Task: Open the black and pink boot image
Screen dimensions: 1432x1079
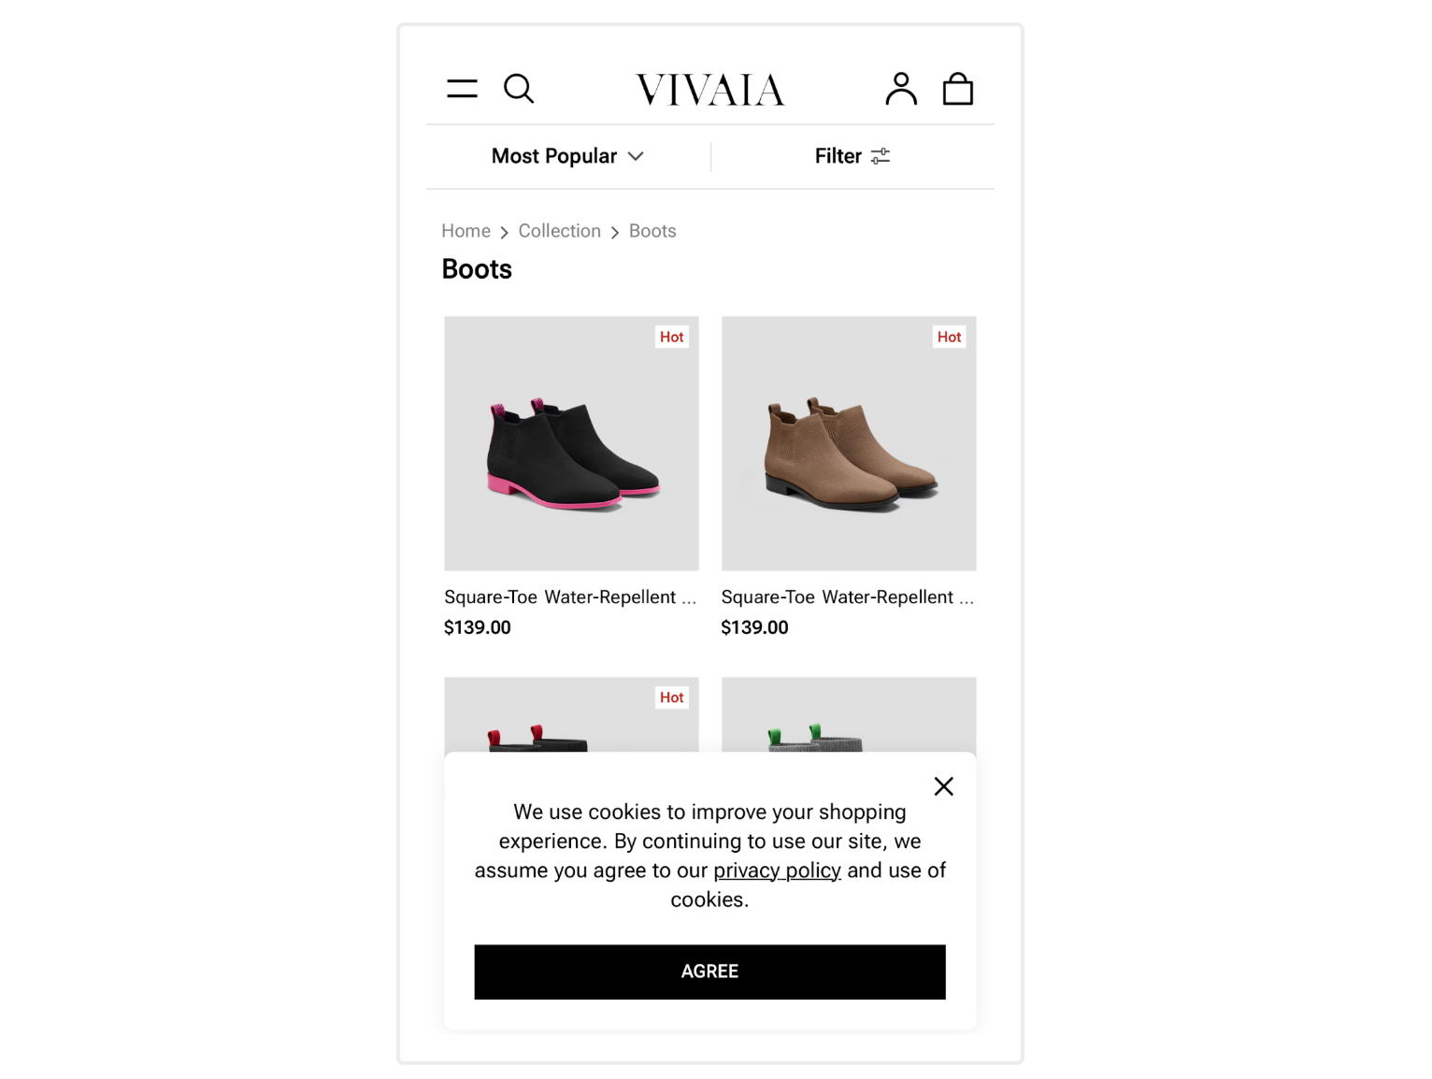Action: [x=571, y=443]
